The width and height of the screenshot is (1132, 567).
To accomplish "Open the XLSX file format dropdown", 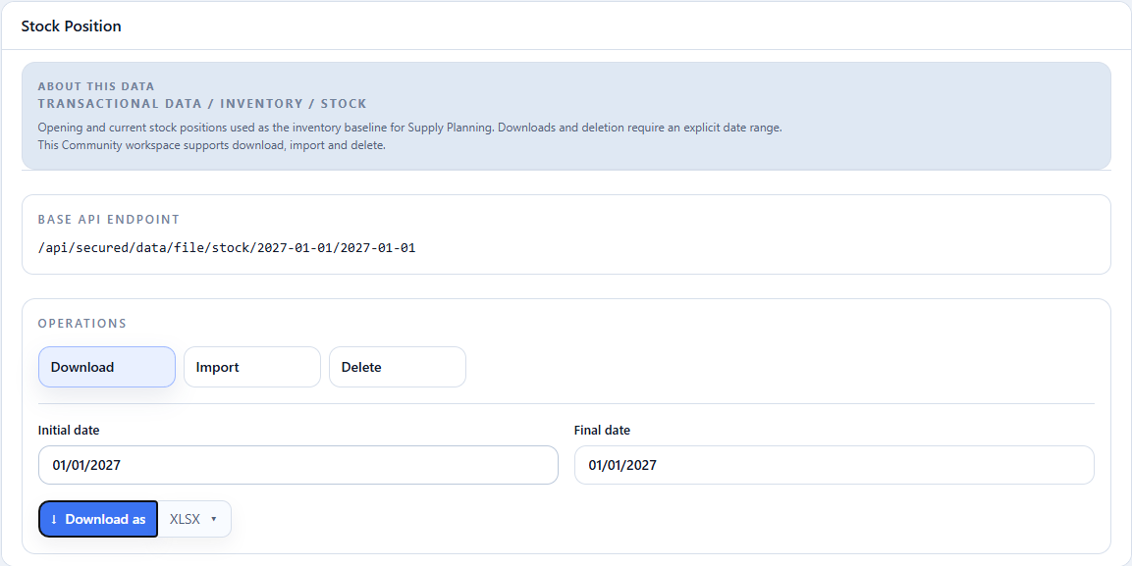I will click(194, 519).
